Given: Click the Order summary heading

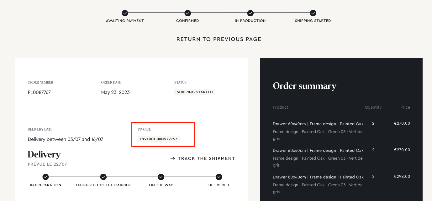Looking at the screenshot, I should pos(304,86).
